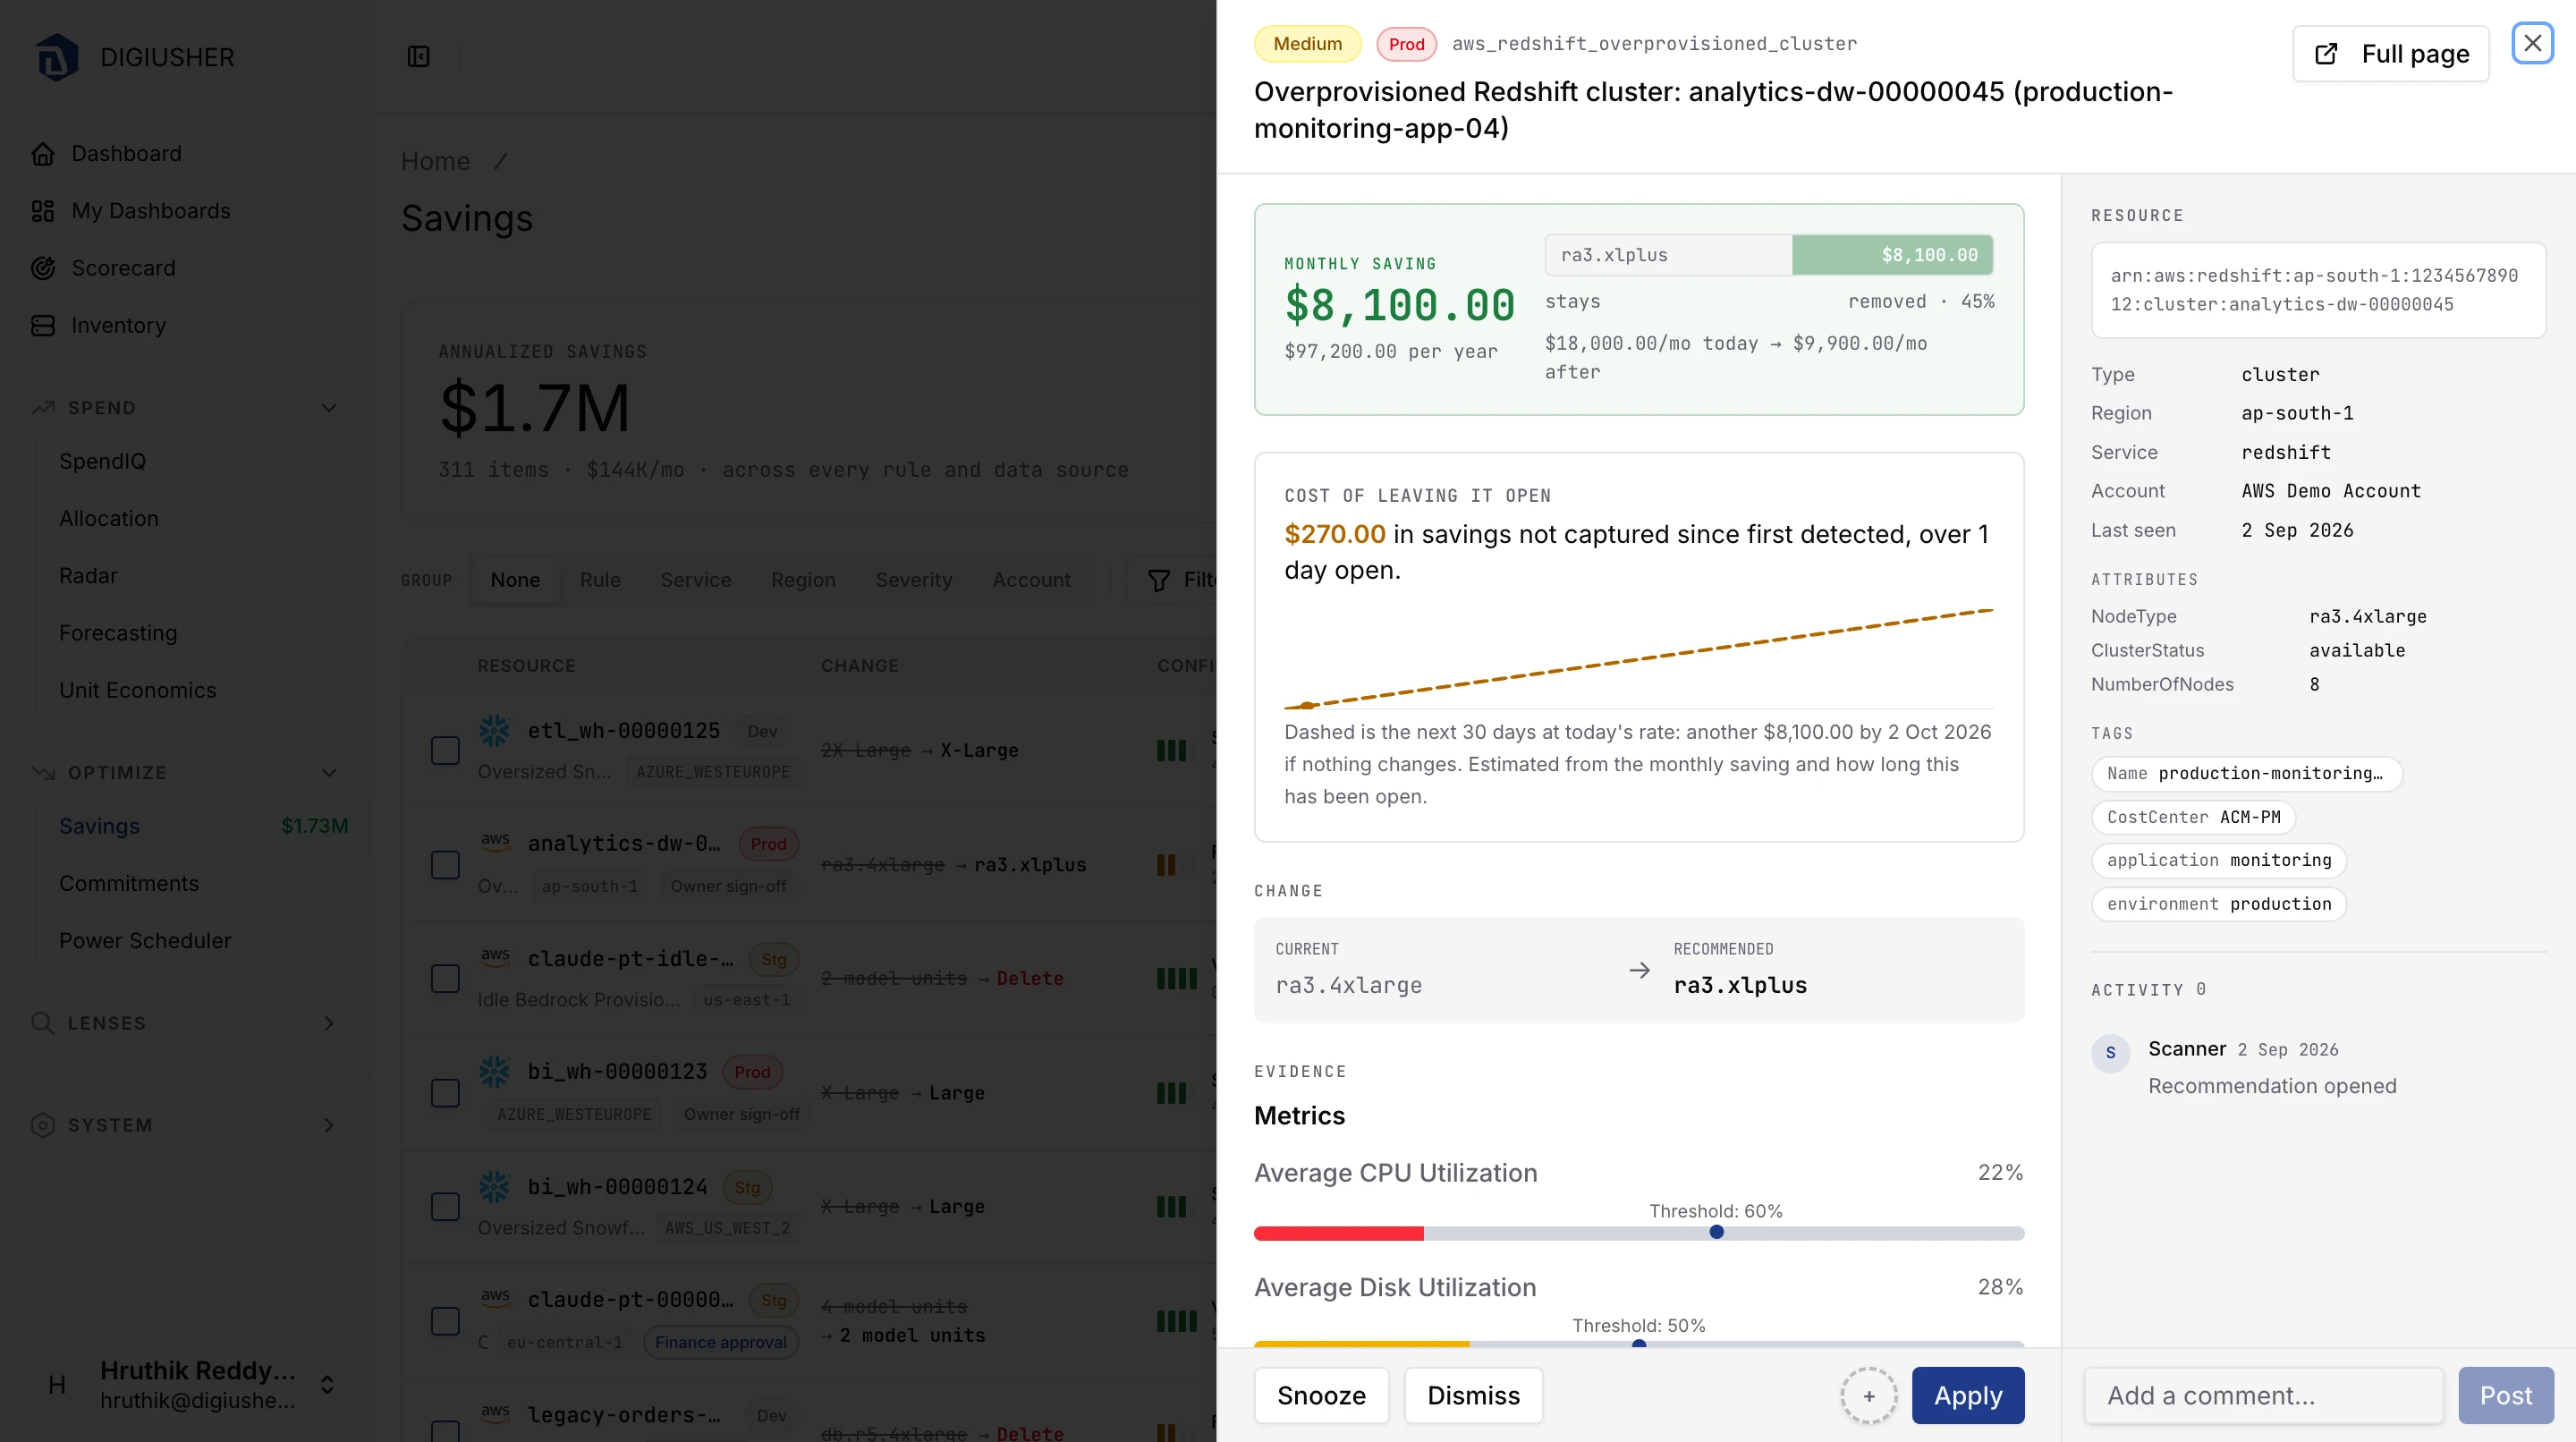Image resolution: width=2576 pixels, height=1442 pixels.
Task: Click the Disk utilization threshold marker
Action: click(x=1639, y=1345)
